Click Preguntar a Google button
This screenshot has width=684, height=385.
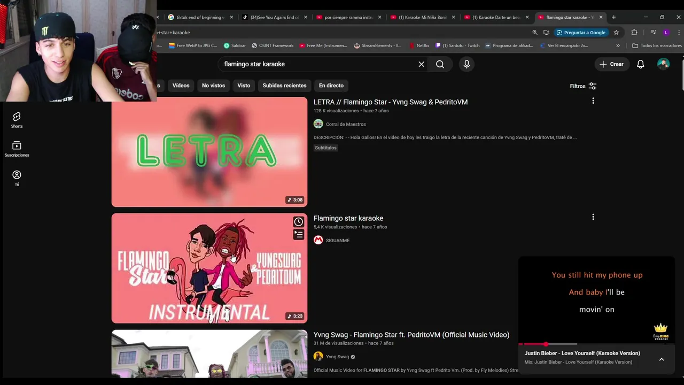[x=581, y=33]
